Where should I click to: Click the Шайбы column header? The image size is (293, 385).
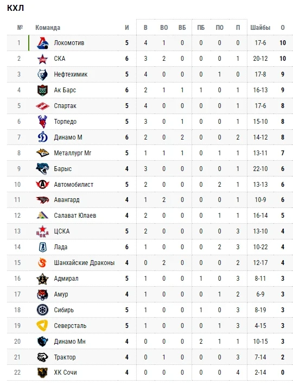tap(260, 28)
